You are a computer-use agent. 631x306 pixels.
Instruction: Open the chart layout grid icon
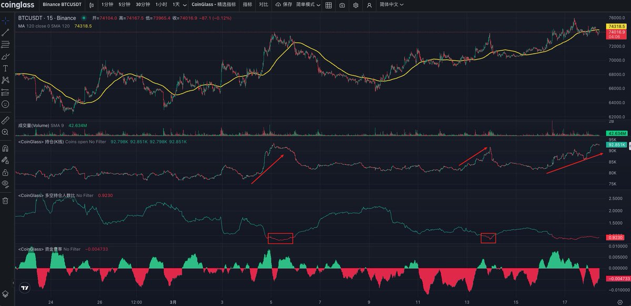329,5
